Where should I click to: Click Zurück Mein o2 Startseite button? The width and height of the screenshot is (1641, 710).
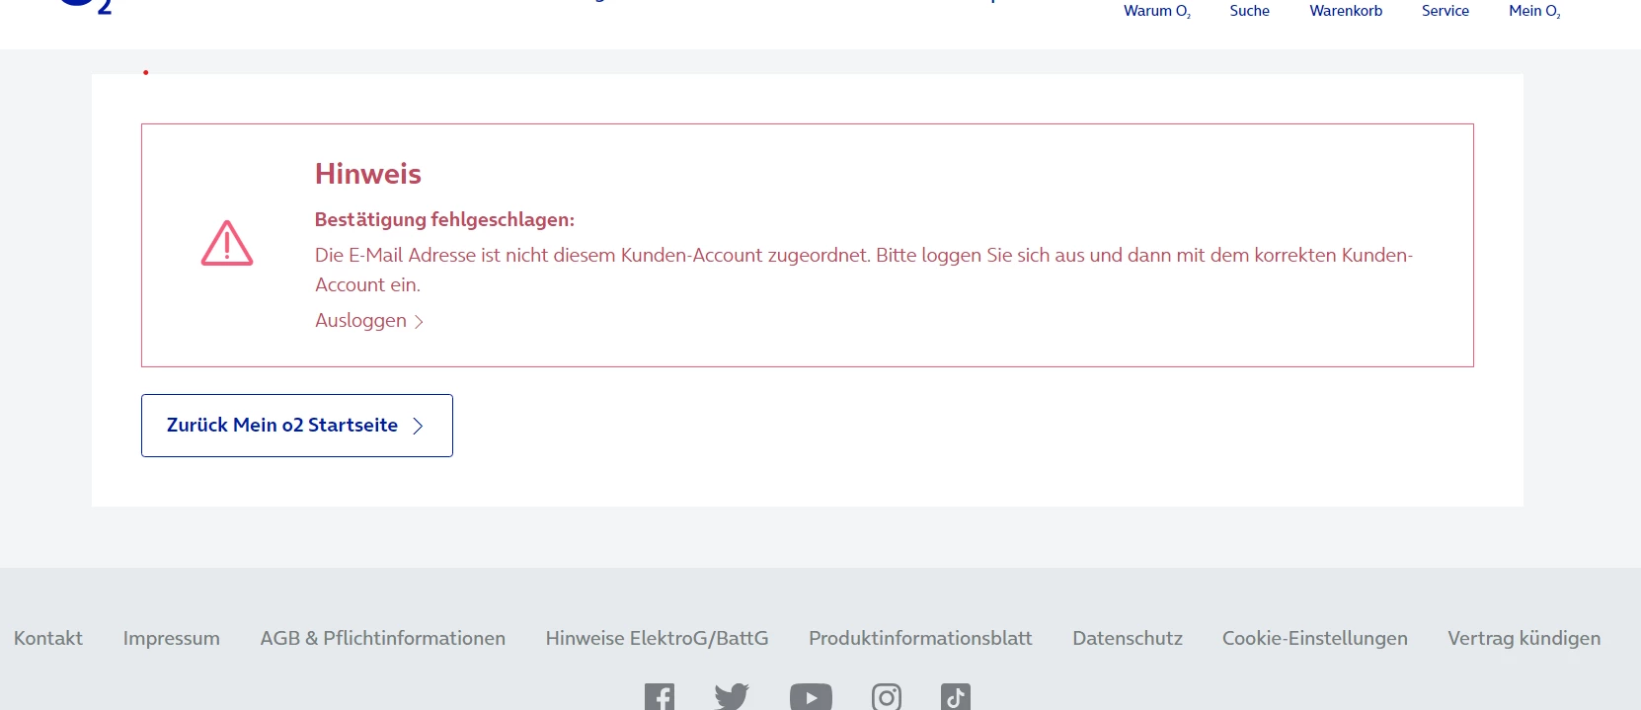coord(297,426)
